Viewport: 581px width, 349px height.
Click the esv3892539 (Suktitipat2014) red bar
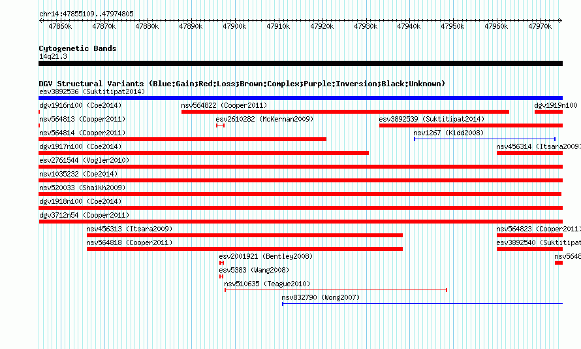point(471,125)
